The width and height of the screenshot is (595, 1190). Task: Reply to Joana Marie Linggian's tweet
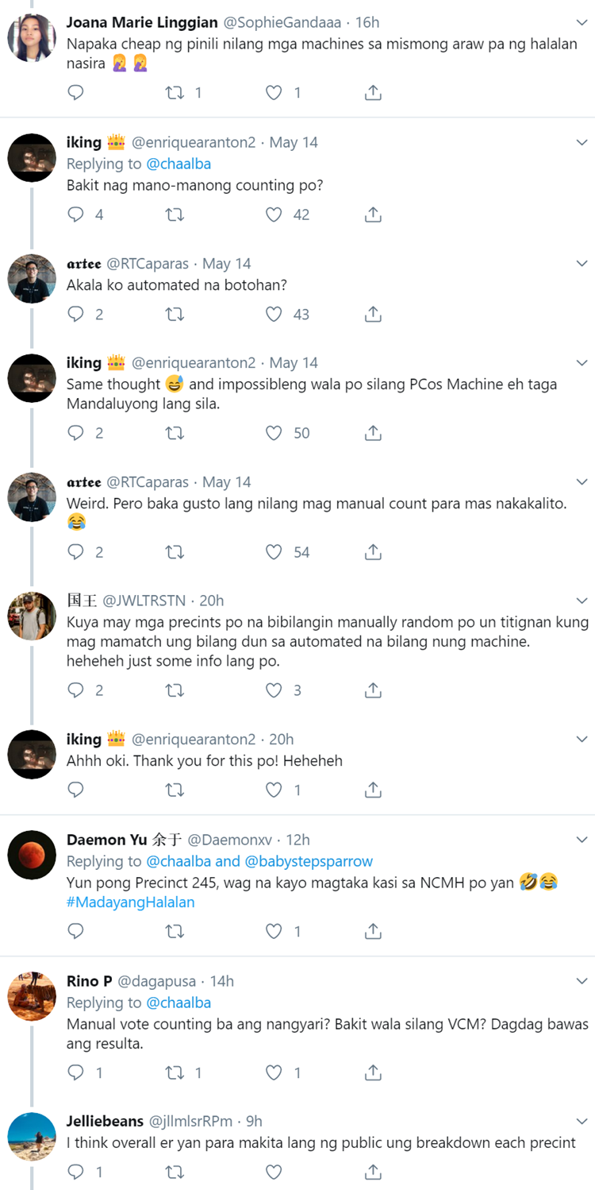click(75, 93)
